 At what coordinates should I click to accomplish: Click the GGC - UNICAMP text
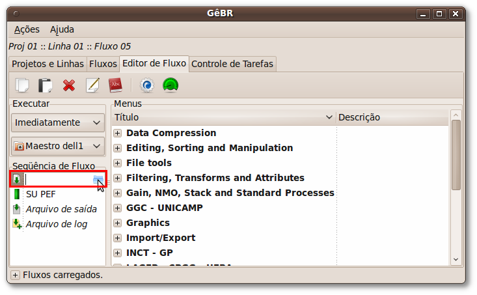[x=164, y=208]
